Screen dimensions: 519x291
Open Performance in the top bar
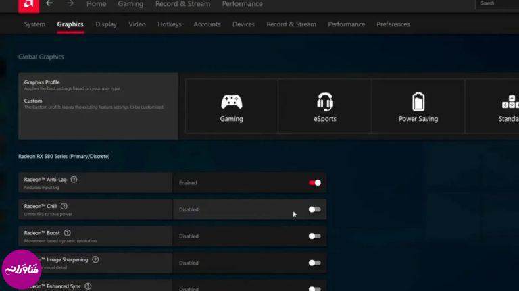(243, 4)
